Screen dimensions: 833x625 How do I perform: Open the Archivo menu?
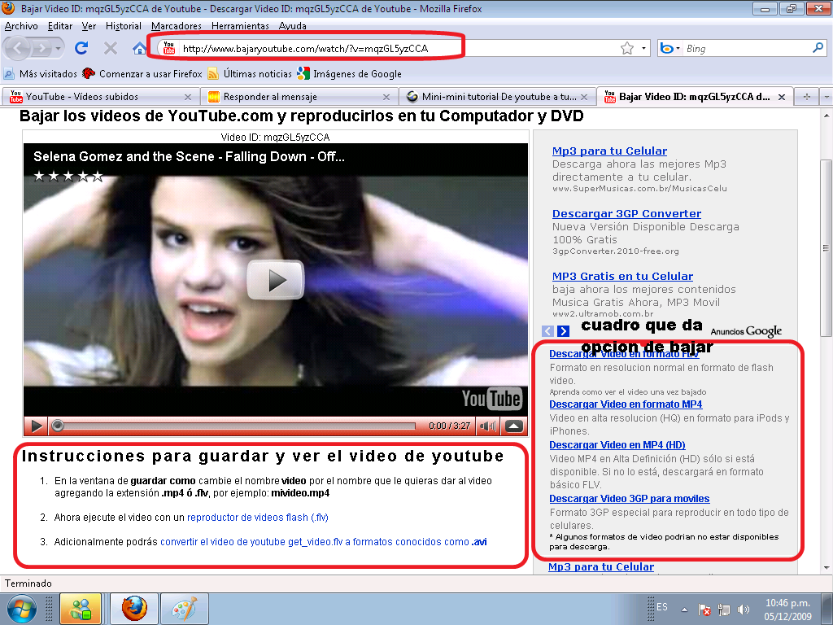21,25
